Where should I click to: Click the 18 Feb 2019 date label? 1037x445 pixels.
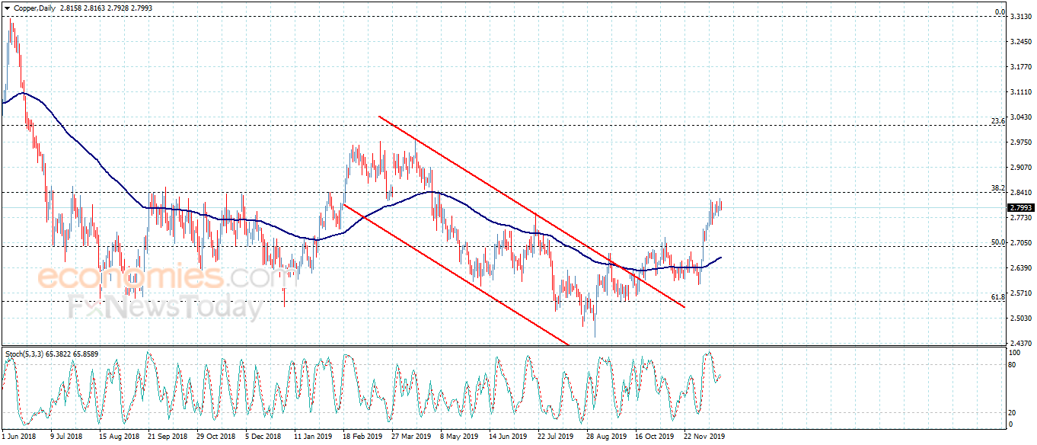[362, 437]
